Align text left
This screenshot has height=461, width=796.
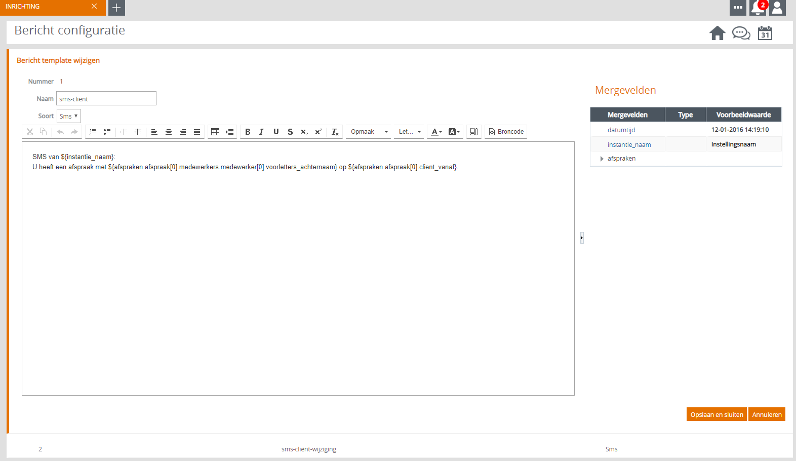tap(154, 132)
